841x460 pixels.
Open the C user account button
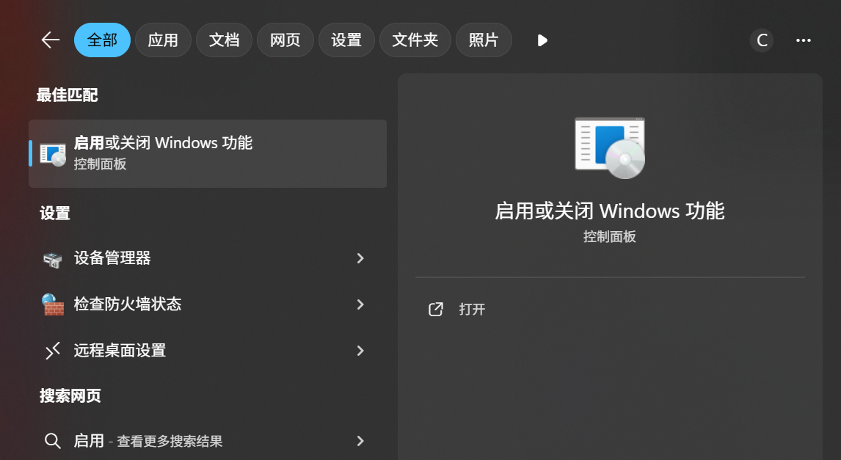(x=762, y=40)
